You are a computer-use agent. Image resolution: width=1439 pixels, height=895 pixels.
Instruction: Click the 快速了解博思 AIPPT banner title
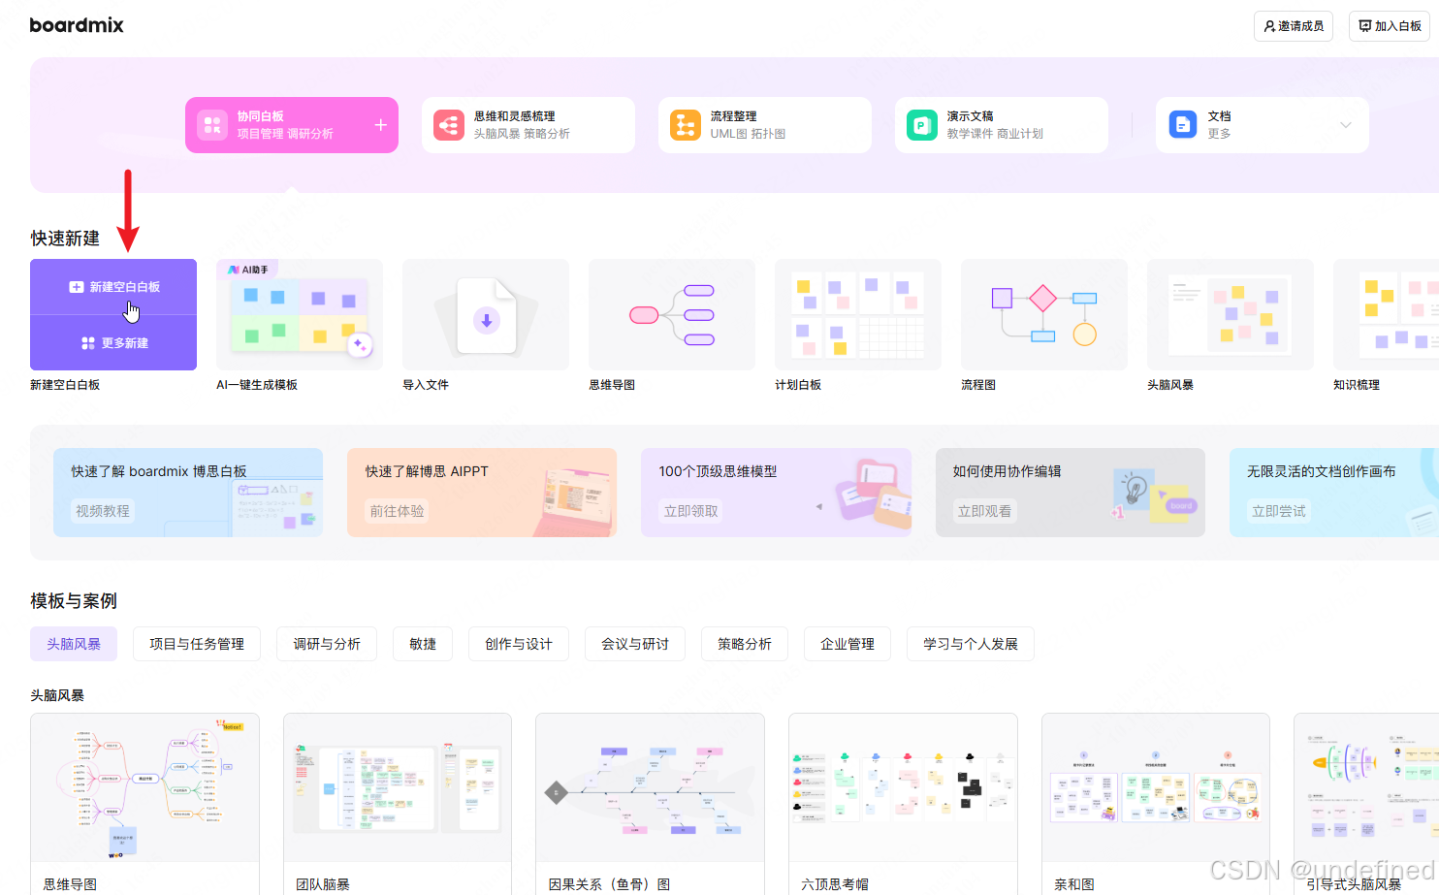pyautogui.click(x=427, y=471)
